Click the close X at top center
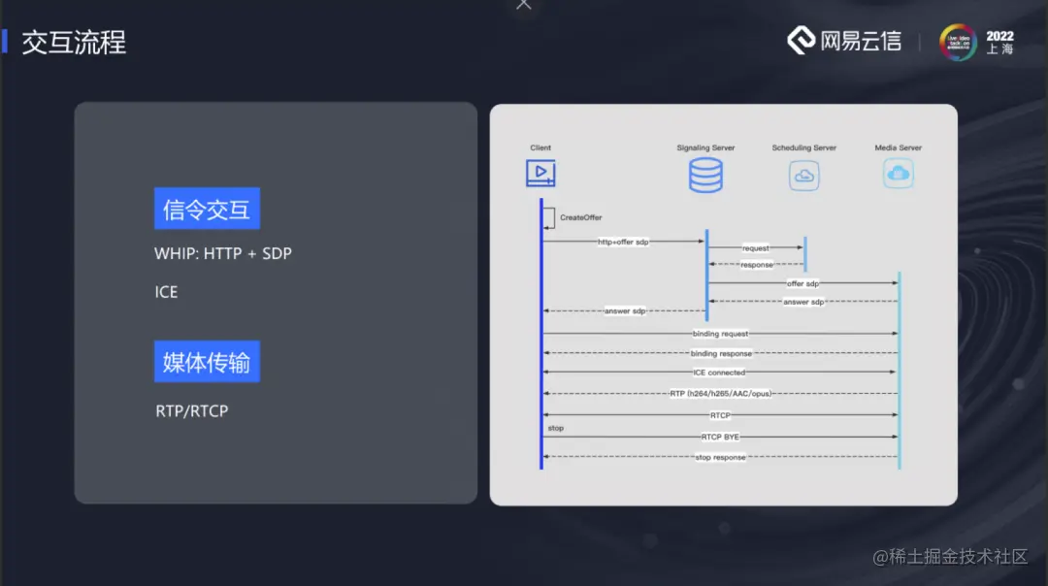This screenshot has height=586, width=1048. tap(523, 5)
